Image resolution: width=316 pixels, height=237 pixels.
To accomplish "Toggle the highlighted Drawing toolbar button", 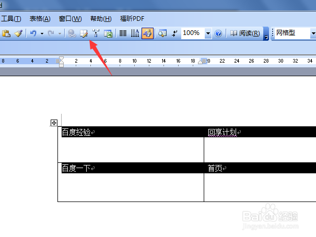I will (147, 33).
